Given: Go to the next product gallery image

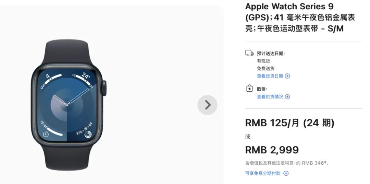Looking at the screenshot, I should 207,105.
